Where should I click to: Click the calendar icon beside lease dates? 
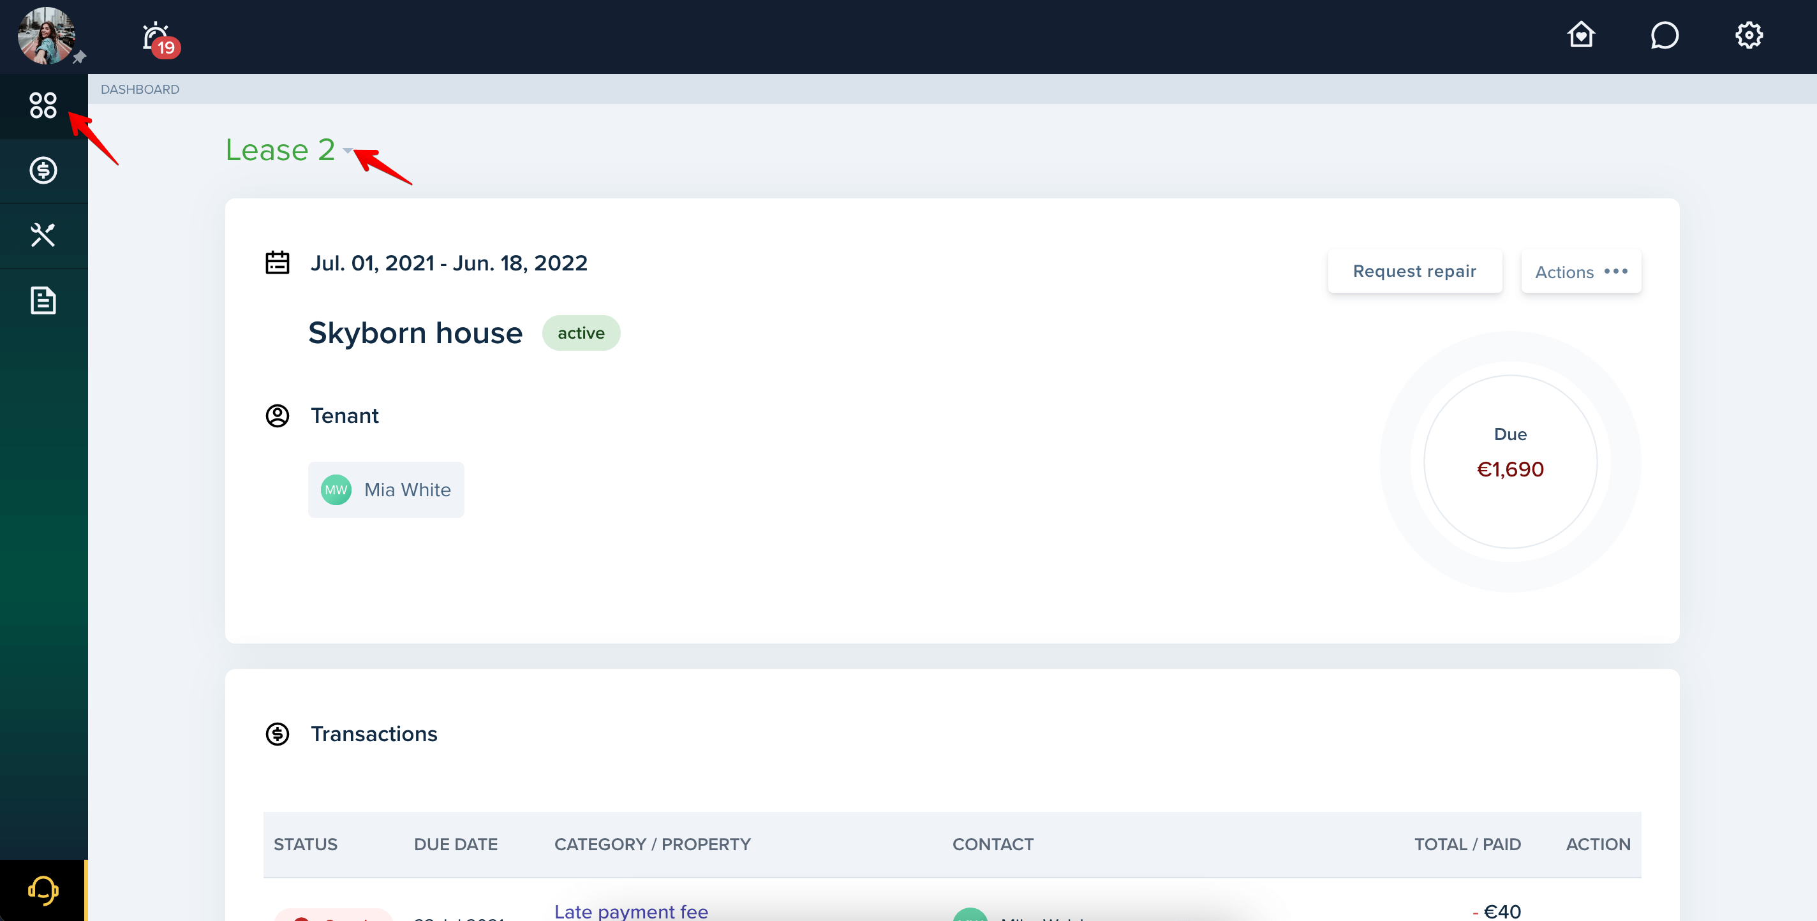277,262
